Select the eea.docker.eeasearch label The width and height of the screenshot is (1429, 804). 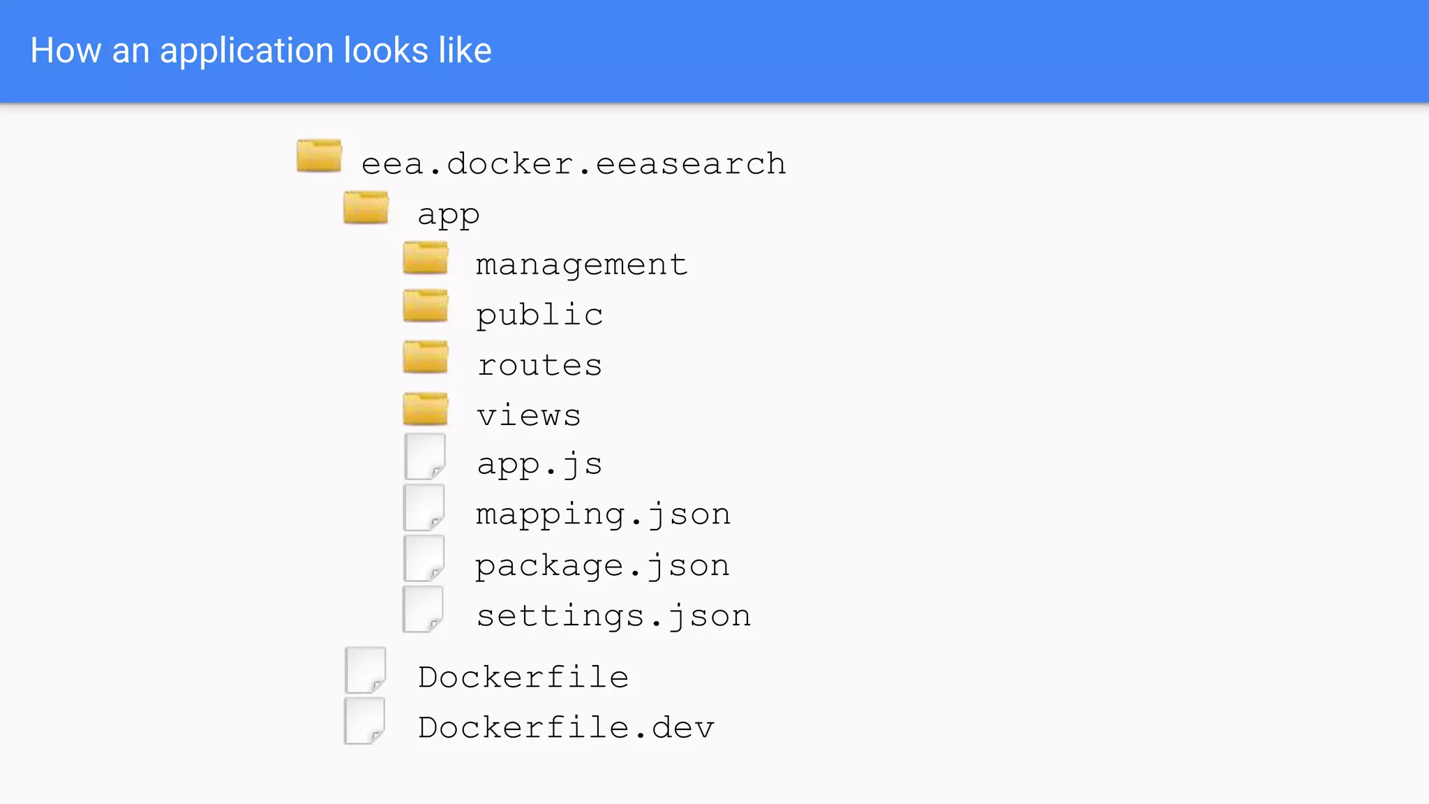574,164
